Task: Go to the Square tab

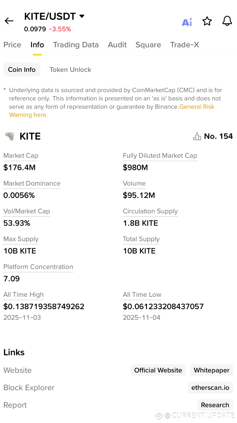Action: (148, 45)
